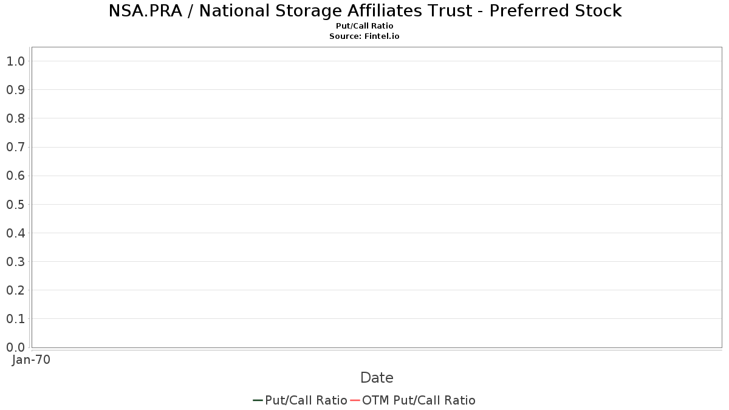Toggle the OTM Put/Call Ratio legend entry
The image size is (729, 410).
click(x=413, y=400)
